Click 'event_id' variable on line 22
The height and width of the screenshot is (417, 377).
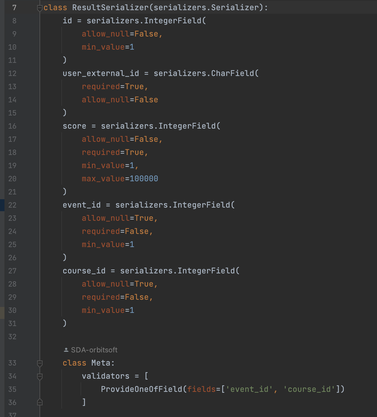82,205
